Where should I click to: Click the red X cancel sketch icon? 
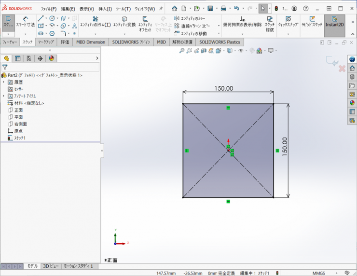click(x=342, y=69)
